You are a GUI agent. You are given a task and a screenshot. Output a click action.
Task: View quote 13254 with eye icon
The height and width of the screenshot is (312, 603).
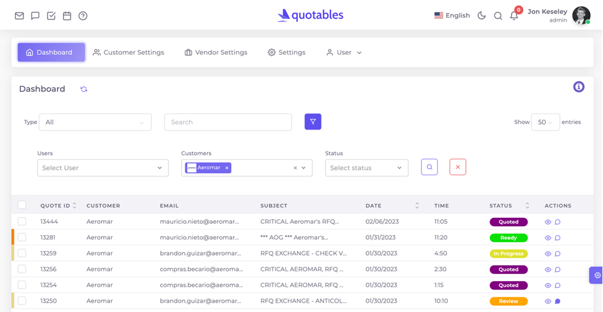548,285
